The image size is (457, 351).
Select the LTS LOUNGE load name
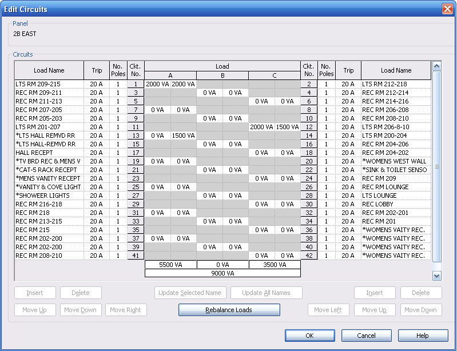click(396, 196)
